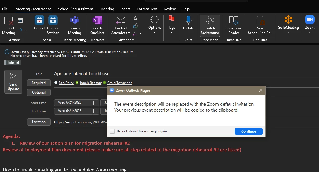Click the reply-with-calendar icon in Actions group

[x=20, y=20]
